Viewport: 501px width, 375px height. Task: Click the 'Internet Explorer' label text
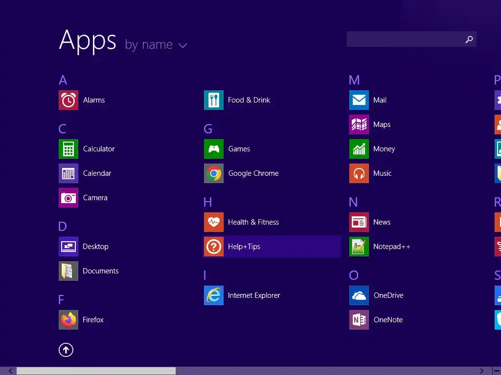coord(254,295)
